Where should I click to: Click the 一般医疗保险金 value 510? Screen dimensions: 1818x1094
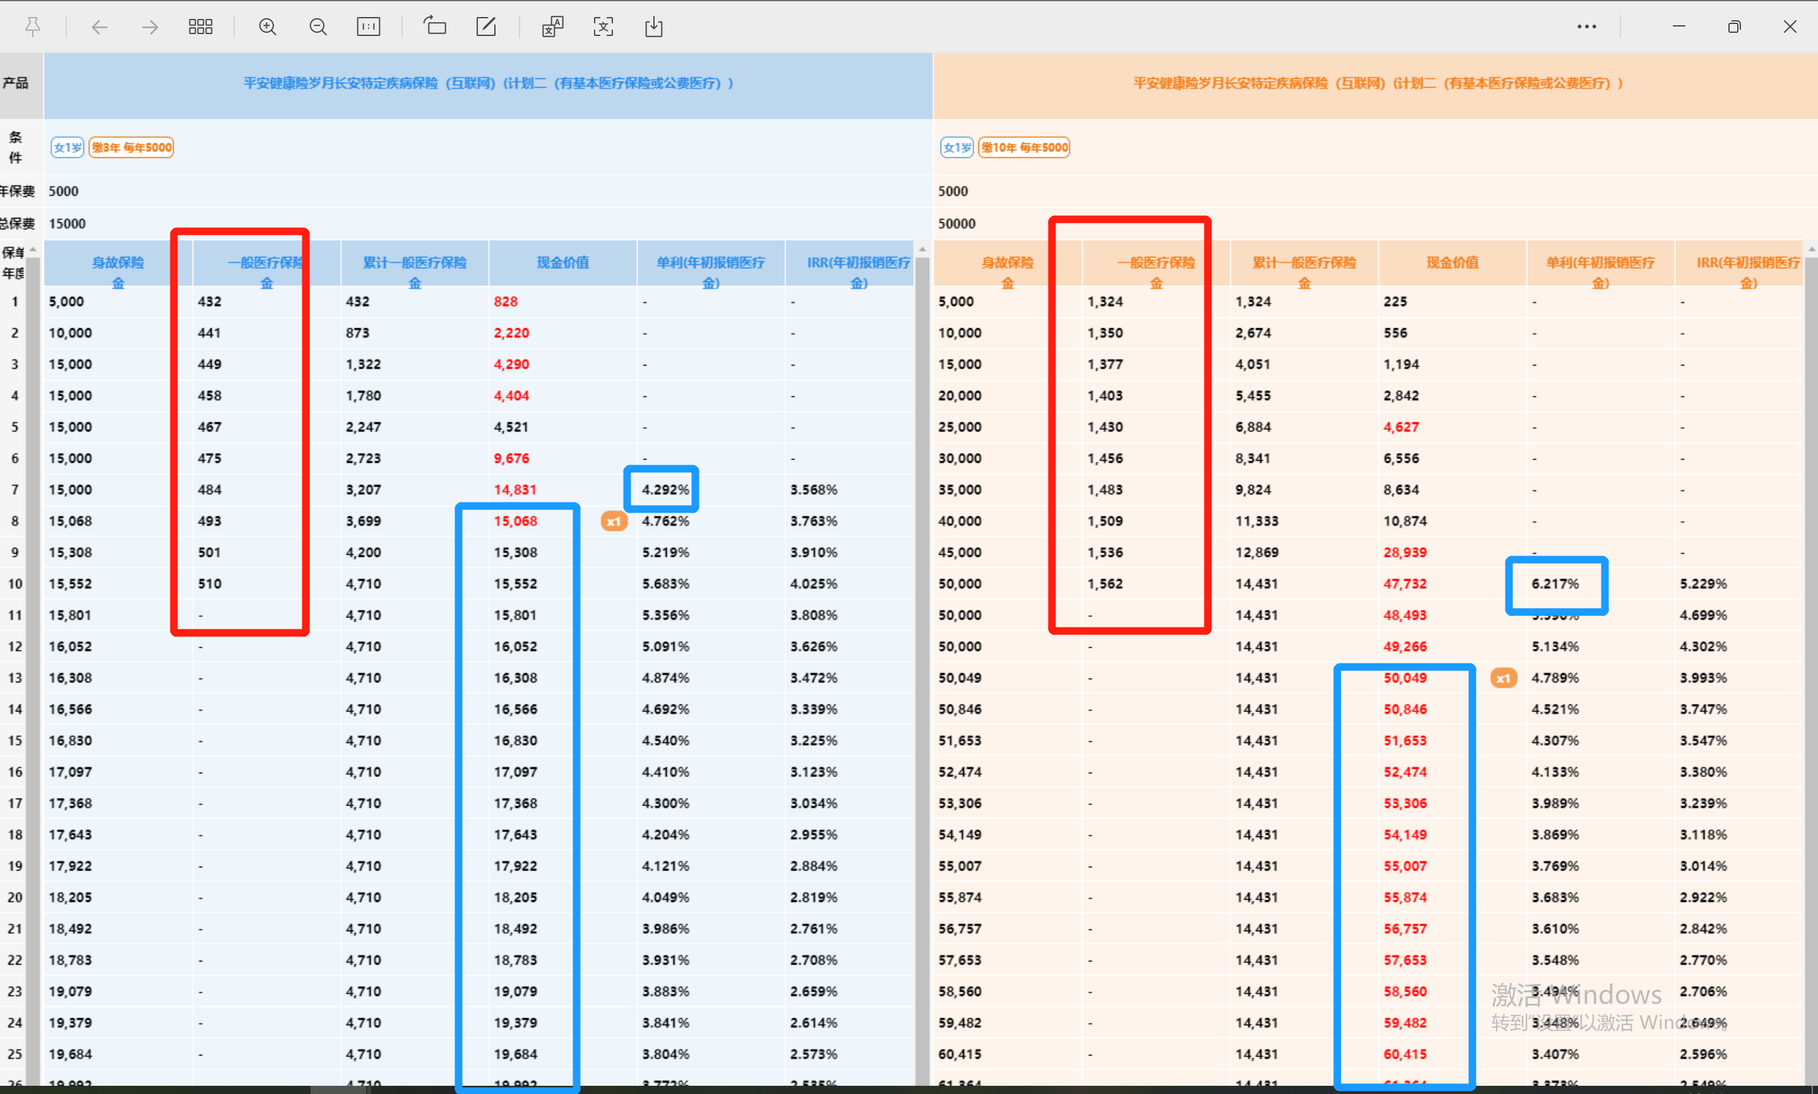(x=210, y=584)
